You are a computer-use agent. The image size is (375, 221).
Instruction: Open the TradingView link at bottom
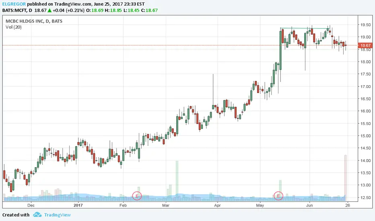pyautogui.click(x=58, y=215)
